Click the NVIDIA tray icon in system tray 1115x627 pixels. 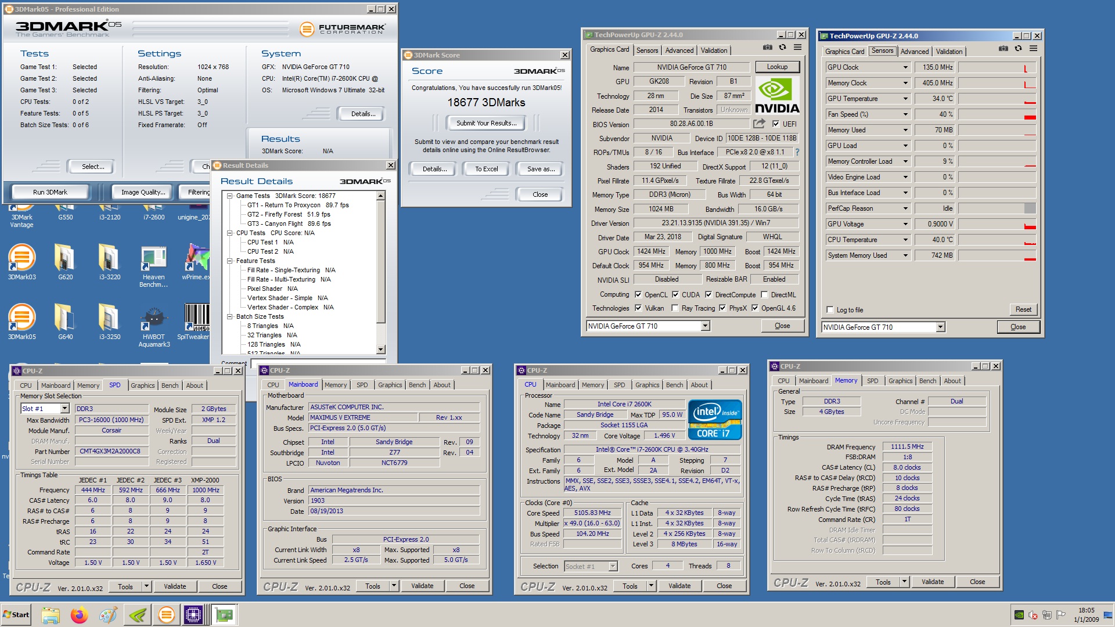coord(1019,615)
